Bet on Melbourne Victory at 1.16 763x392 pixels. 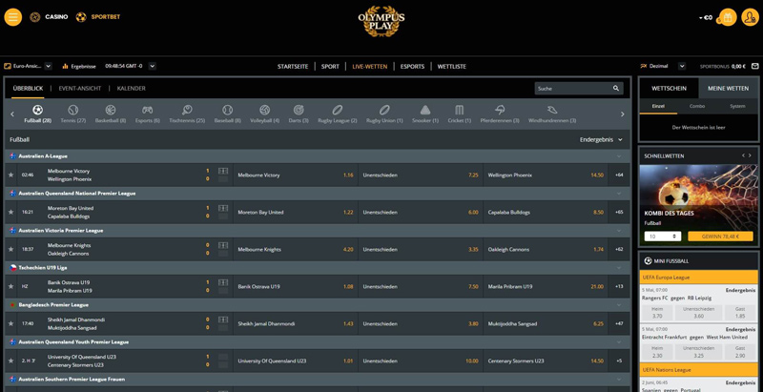[x=296, y=175]
